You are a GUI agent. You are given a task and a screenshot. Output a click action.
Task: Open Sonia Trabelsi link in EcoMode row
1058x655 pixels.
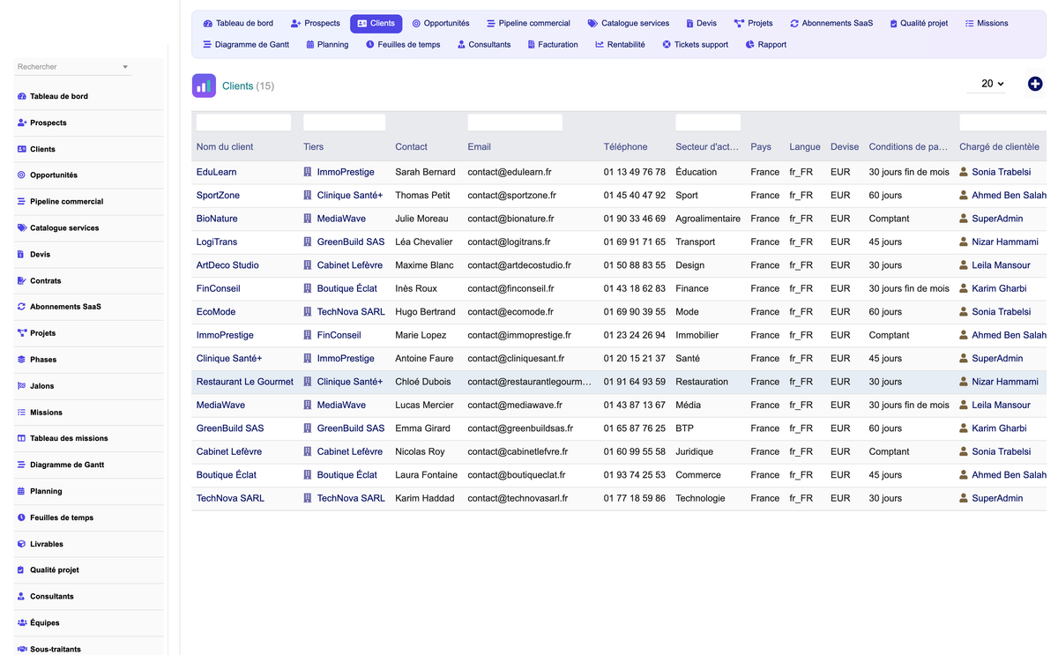click(x=1002, y=312)
